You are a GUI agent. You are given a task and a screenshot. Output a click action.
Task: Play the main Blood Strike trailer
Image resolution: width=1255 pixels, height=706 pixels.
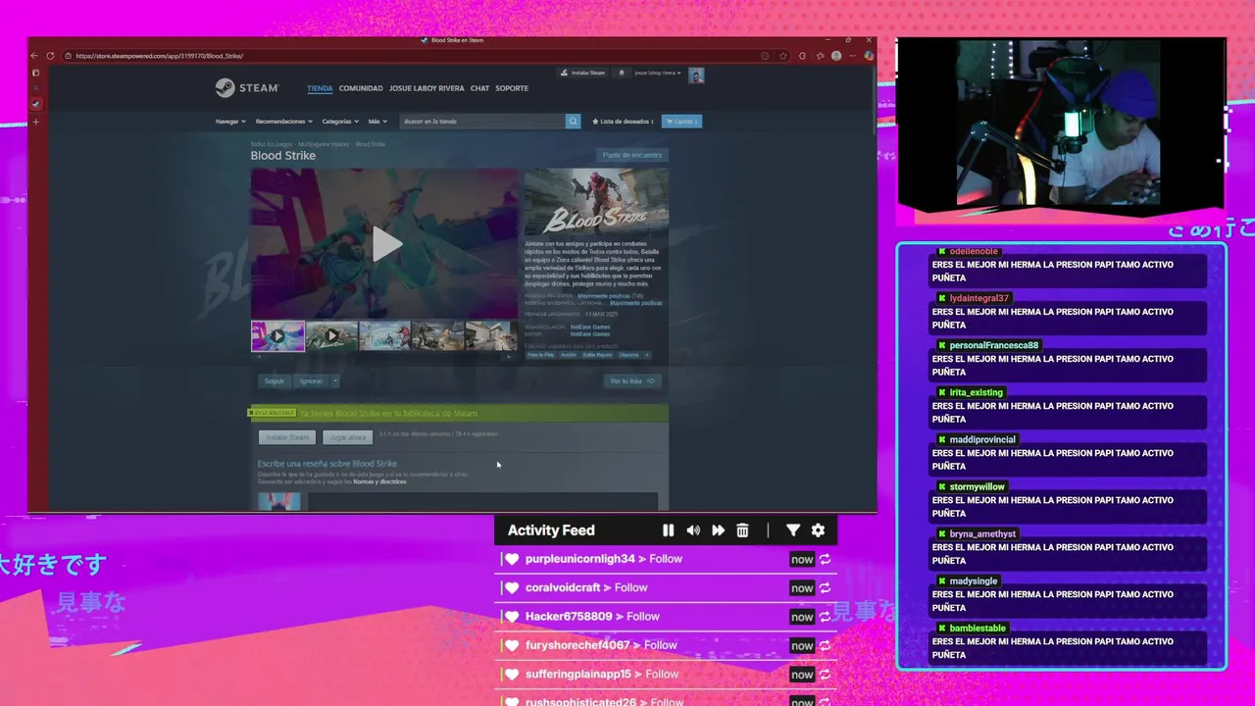[x=386, y=244]
